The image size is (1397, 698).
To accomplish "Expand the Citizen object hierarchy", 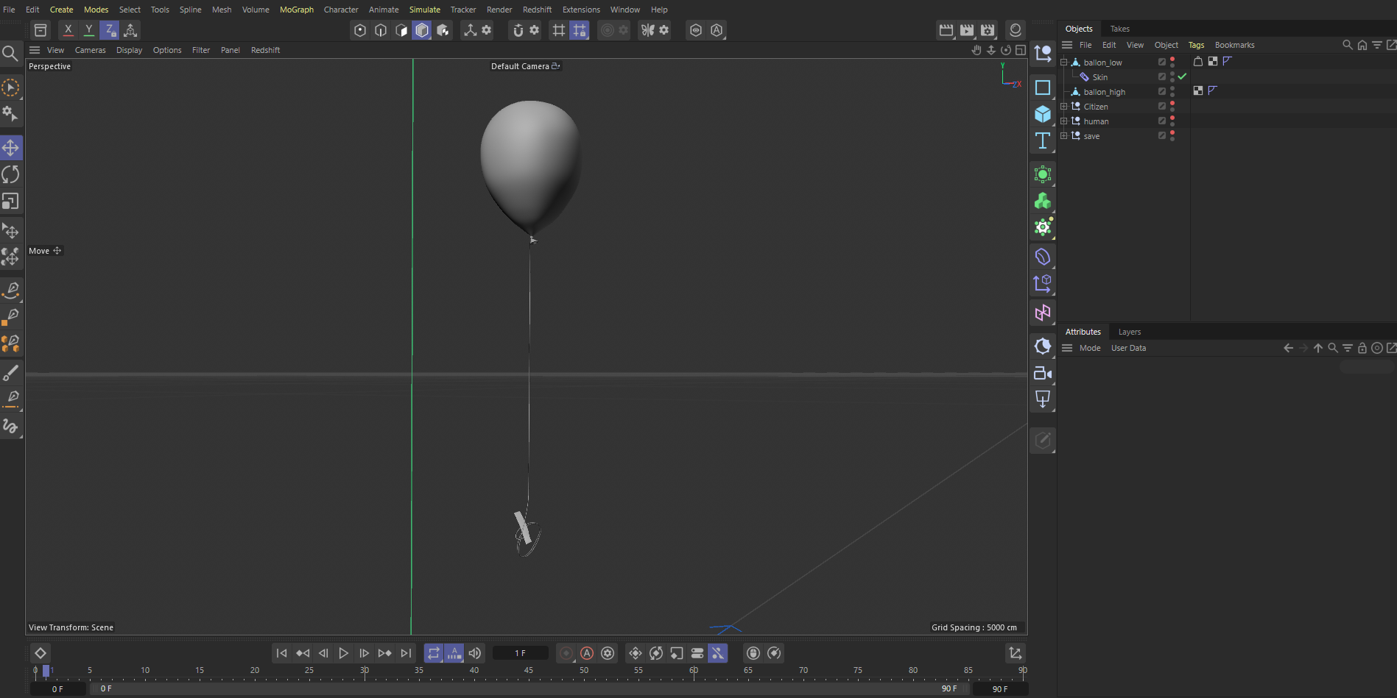I will coord(1063,107).
